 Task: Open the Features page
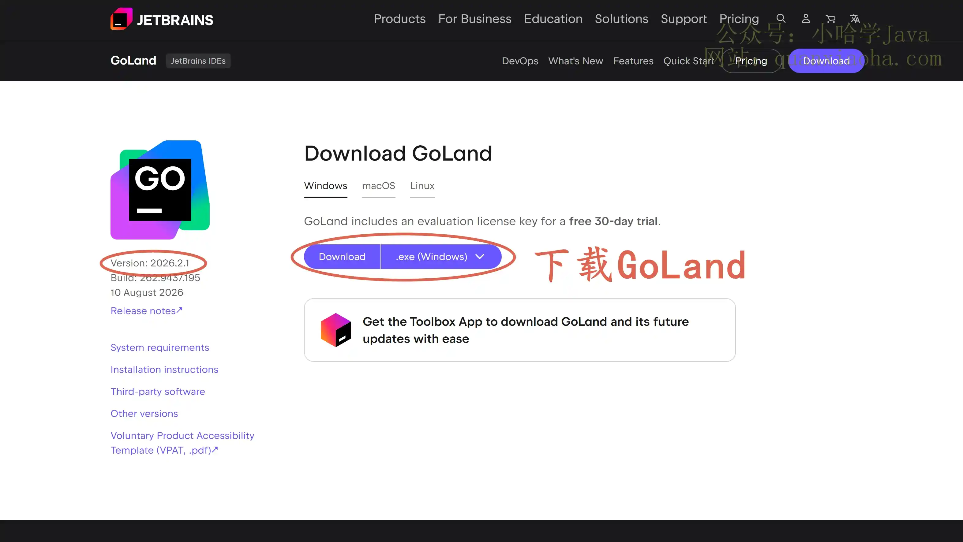click(633, 61)
